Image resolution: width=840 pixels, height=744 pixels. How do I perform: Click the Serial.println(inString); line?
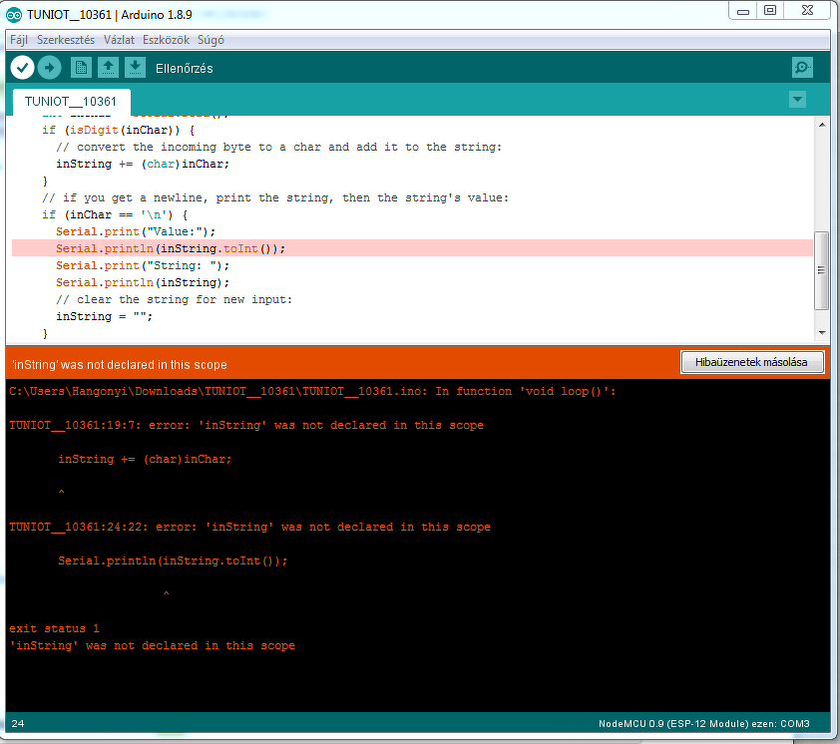[x=143, y=283]
